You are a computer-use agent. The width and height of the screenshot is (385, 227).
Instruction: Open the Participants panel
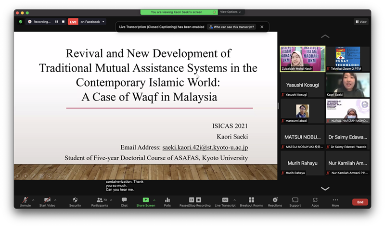coord(100,201)
